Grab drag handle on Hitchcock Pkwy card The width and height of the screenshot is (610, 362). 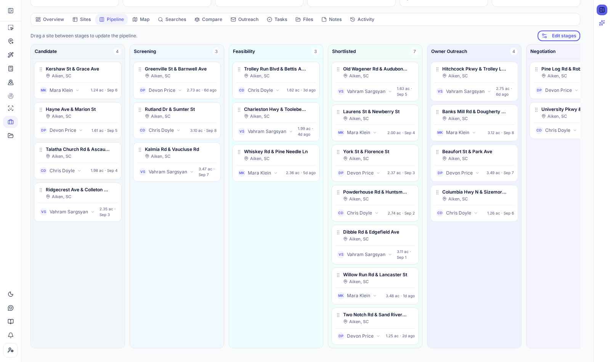437,69
